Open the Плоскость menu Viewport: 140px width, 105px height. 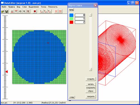[x=53, y=7]
